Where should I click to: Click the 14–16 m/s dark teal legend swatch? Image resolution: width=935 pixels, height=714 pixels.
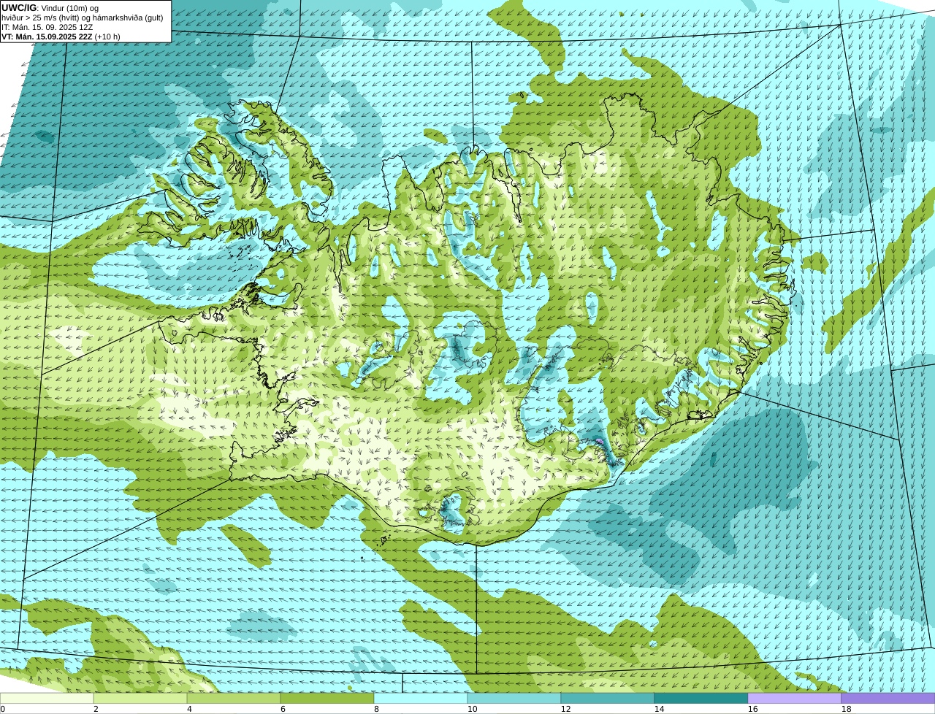point(701,698)
